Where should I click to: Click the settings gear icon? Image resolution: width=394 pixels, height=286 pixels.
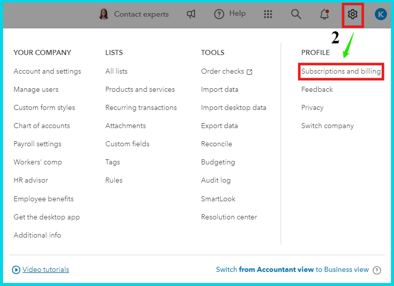coord(353,14)
